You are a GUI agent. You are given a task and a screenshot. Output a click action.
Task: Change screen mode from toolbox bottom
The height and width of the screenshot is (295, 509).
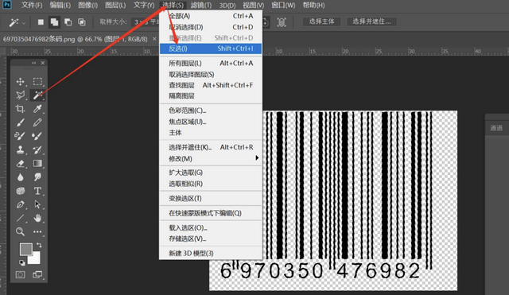(x=37, y=275)
